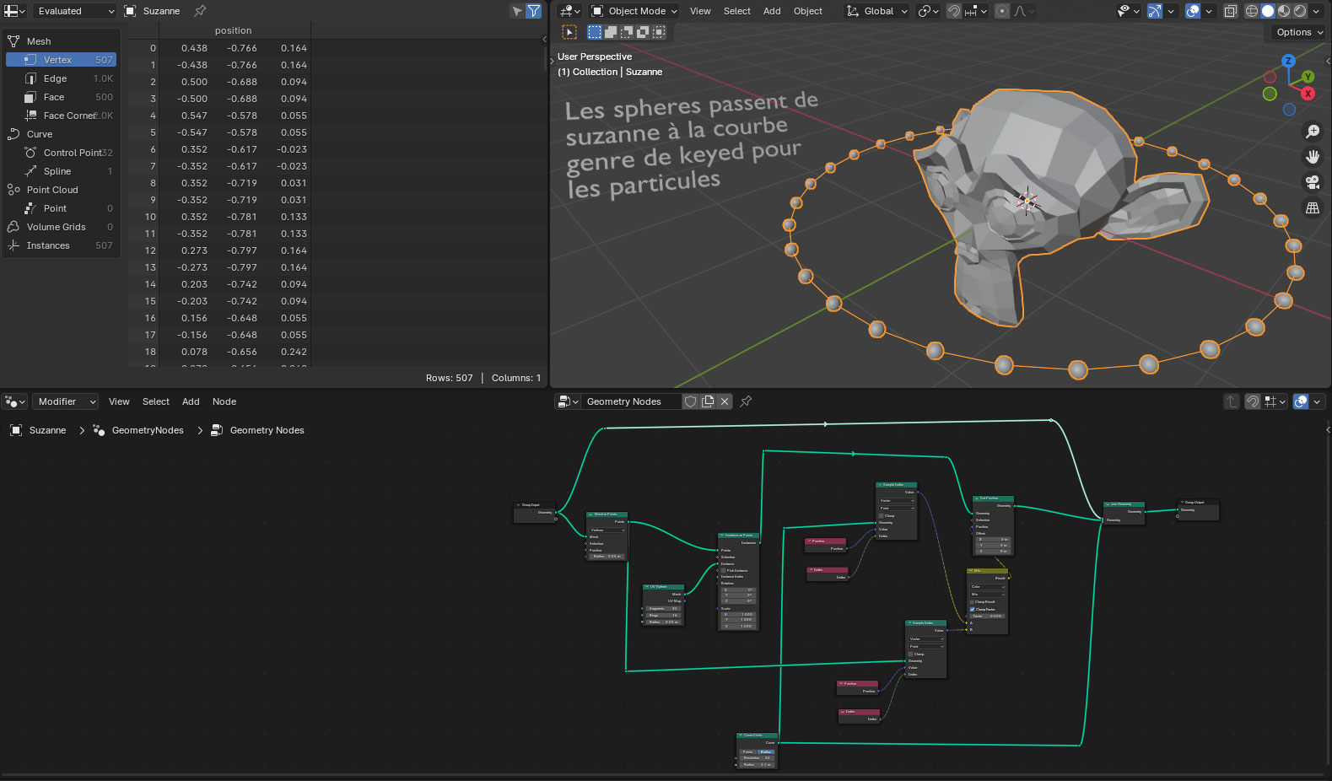Select Instances entry in spreadsheet
Image resolution: width=1332 pixels, height=781 pixels.
coord(61,245)
